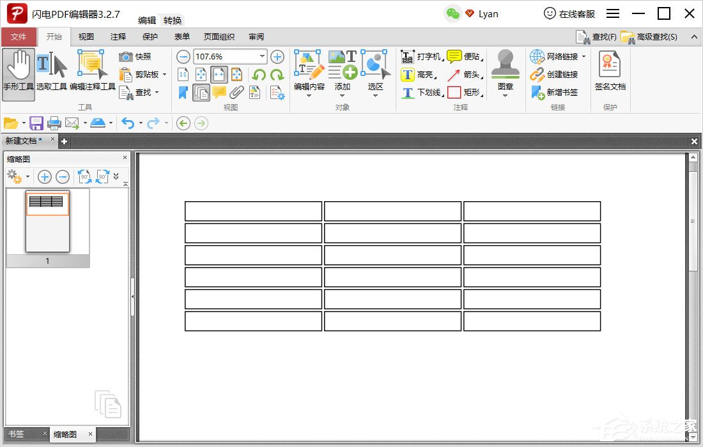Enlarge thumbnails with the plus icon
Image resolution: width=703 pixels, height=447 pixels.
point(44,177)
